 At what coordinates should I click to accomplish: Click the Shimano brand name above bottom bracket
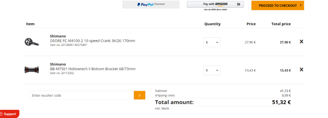(x=58, y=64)
